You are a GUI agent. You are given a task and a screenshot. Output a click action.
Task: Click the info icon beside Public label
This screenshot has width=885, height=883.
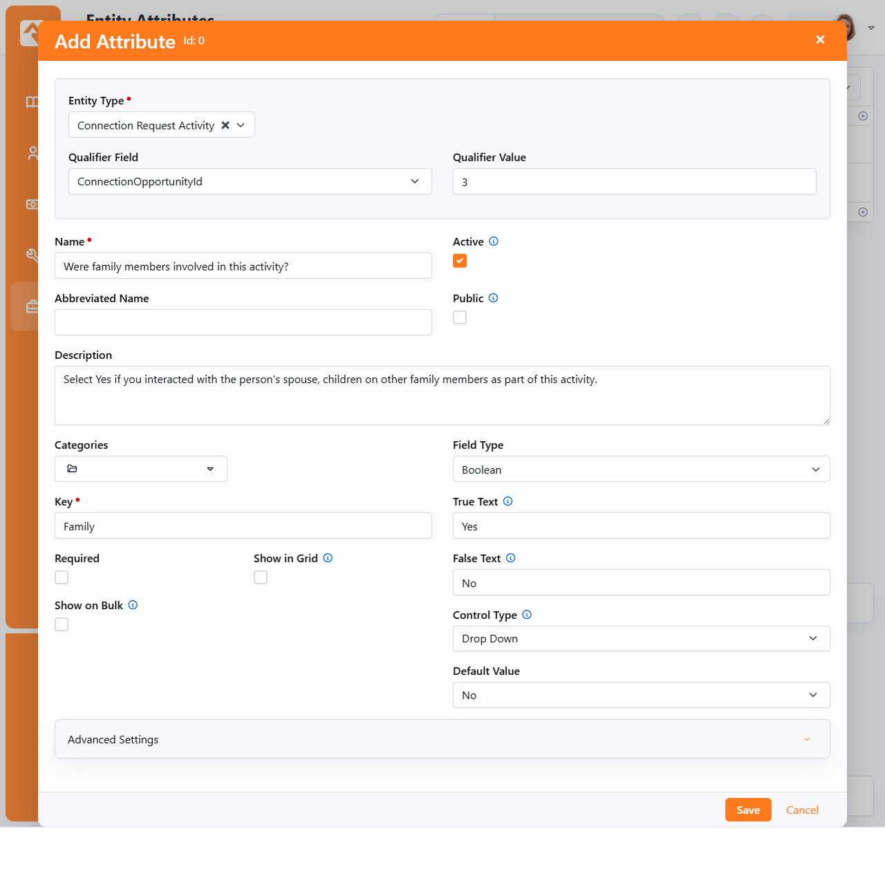point(493,298)
